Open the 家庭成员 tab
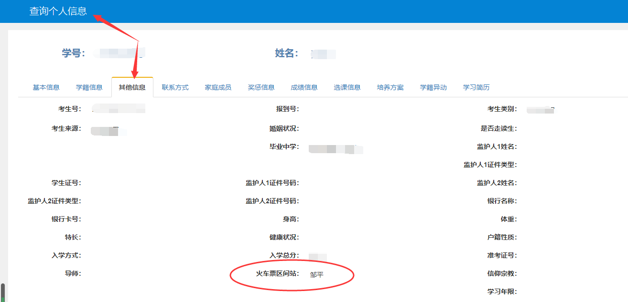Screen dimensions: 628x302 point(218,87)
